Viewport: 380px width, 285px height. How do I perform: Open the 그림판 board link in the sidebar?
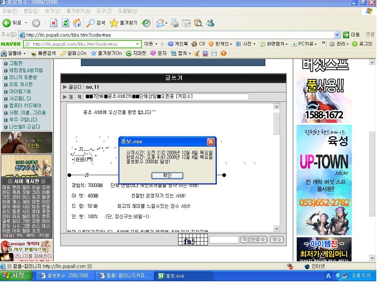(16, 63)
